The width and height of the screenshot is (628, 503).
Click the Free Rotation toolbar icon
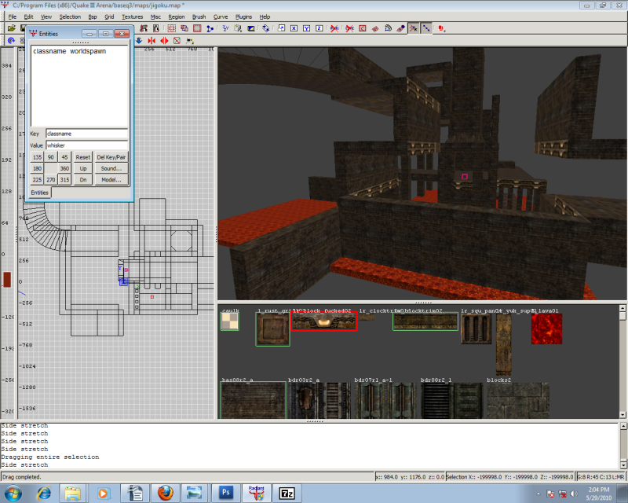(x=266, y=28)
